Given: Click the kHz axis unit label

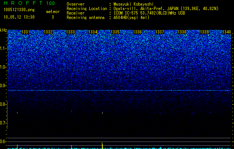Looking at the screenshot, I should pyautogui.click(x=3, y=30).
